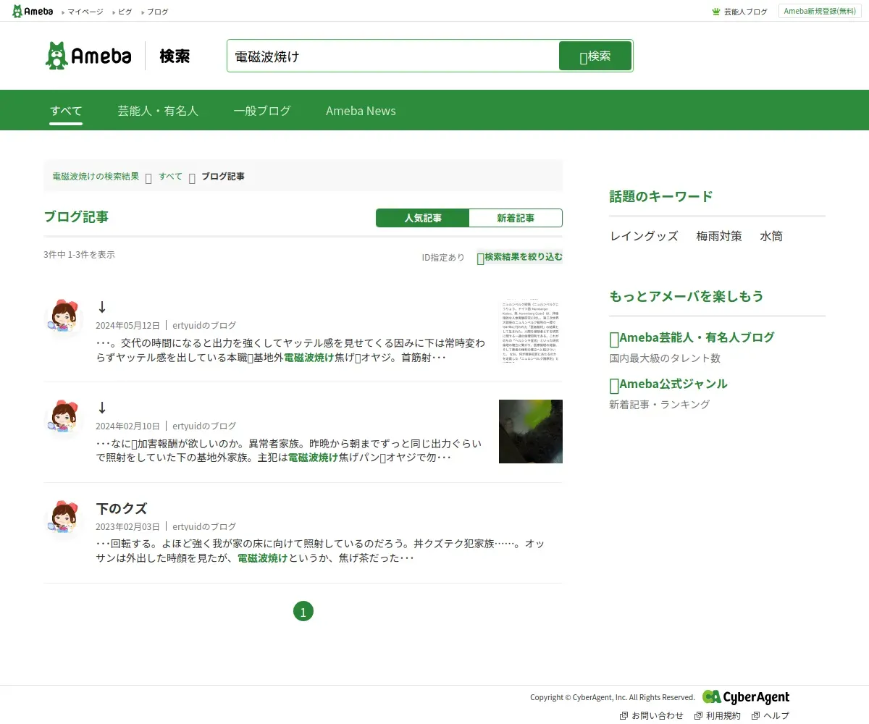Image resolution: width=869 pixels, height=724 pixels.
Task: Click the large Ameba mascot logo
Action: [88, 56]
